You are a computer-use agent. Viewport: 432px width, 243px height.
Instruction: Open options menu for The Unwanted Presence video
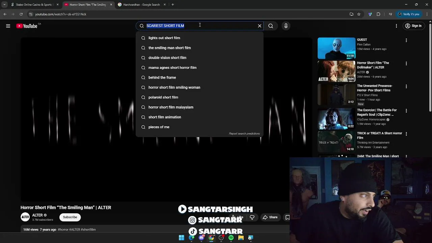point(406,86)
